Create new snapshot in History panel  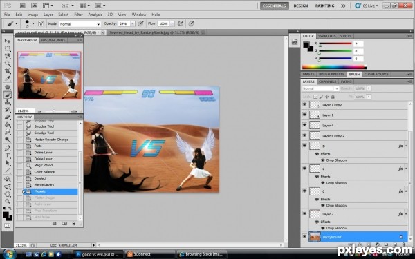coord(64,224)
